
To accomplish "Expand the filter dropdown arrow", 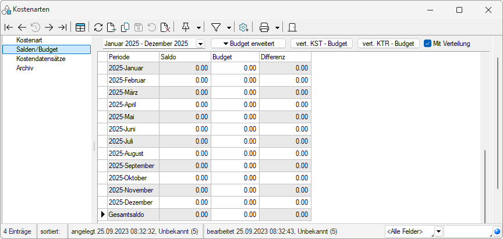I will point(229,27).
